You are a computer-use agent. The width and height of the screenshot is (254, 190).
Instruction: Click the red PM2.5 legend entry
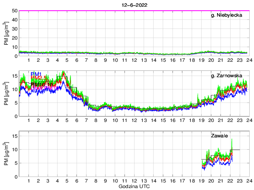pyautogui.click(x=39, y=78)
